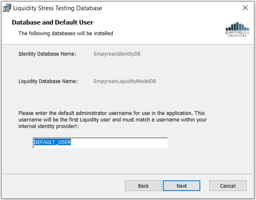Go back with the Back button

pyautogui.click(x=143, y=186)
